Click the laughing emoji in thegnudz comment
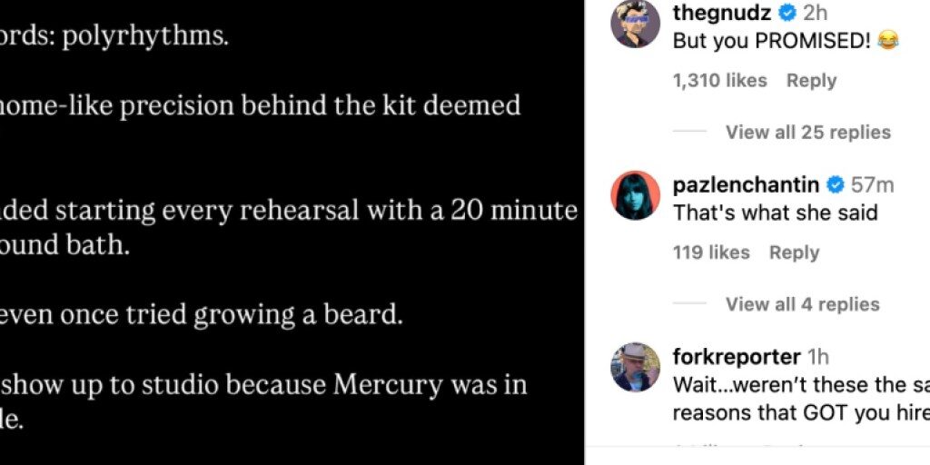 889,41
